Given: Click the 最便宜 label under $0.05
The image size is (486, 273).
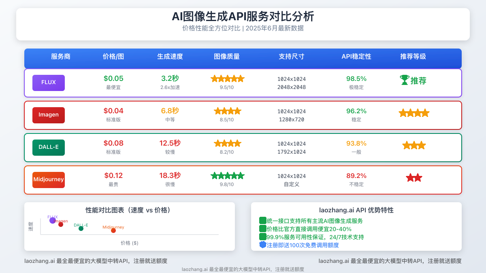Looking at the screenshot, I should 113,87.
